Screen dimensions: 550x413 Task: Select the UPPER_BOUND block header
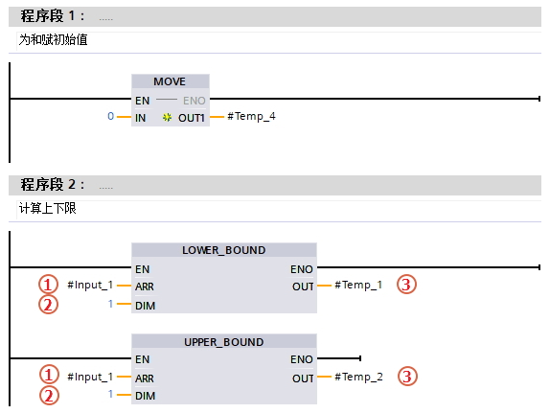[224, 342]
